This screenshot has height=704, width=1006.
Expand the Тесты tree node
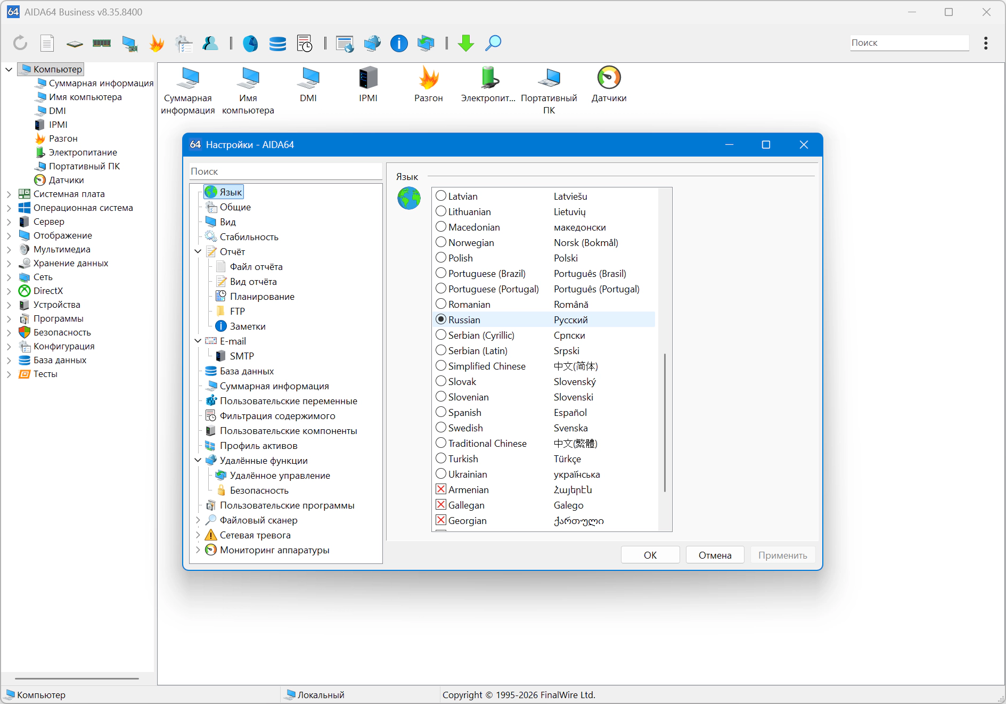pos(9,374)
